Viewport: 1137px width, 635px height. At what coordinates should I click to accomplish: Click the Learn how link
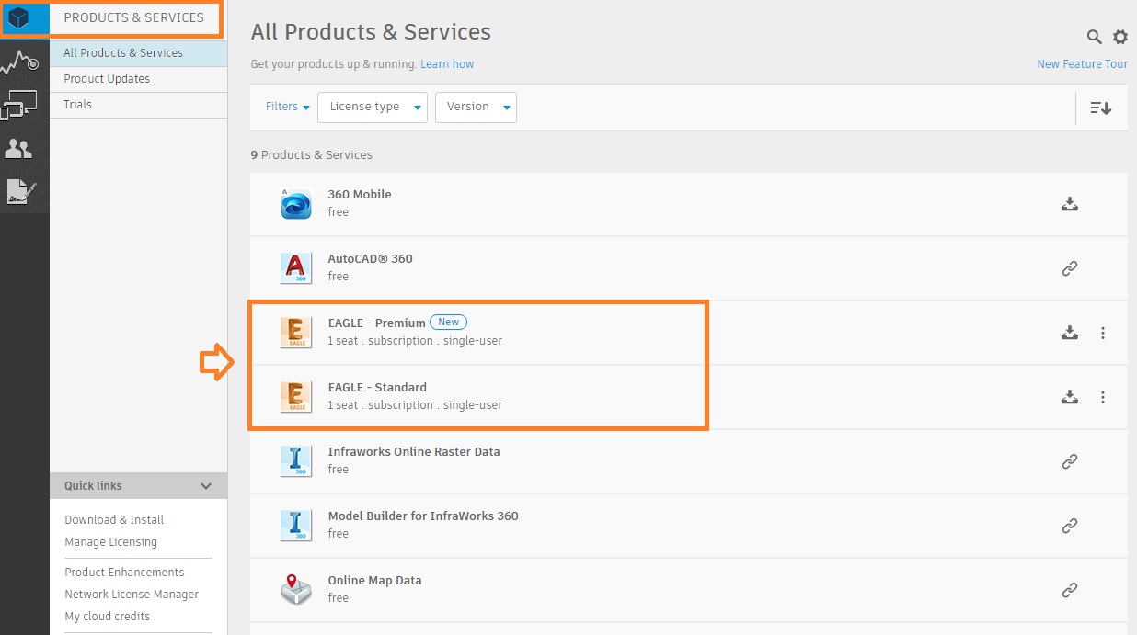click(447, 64)
